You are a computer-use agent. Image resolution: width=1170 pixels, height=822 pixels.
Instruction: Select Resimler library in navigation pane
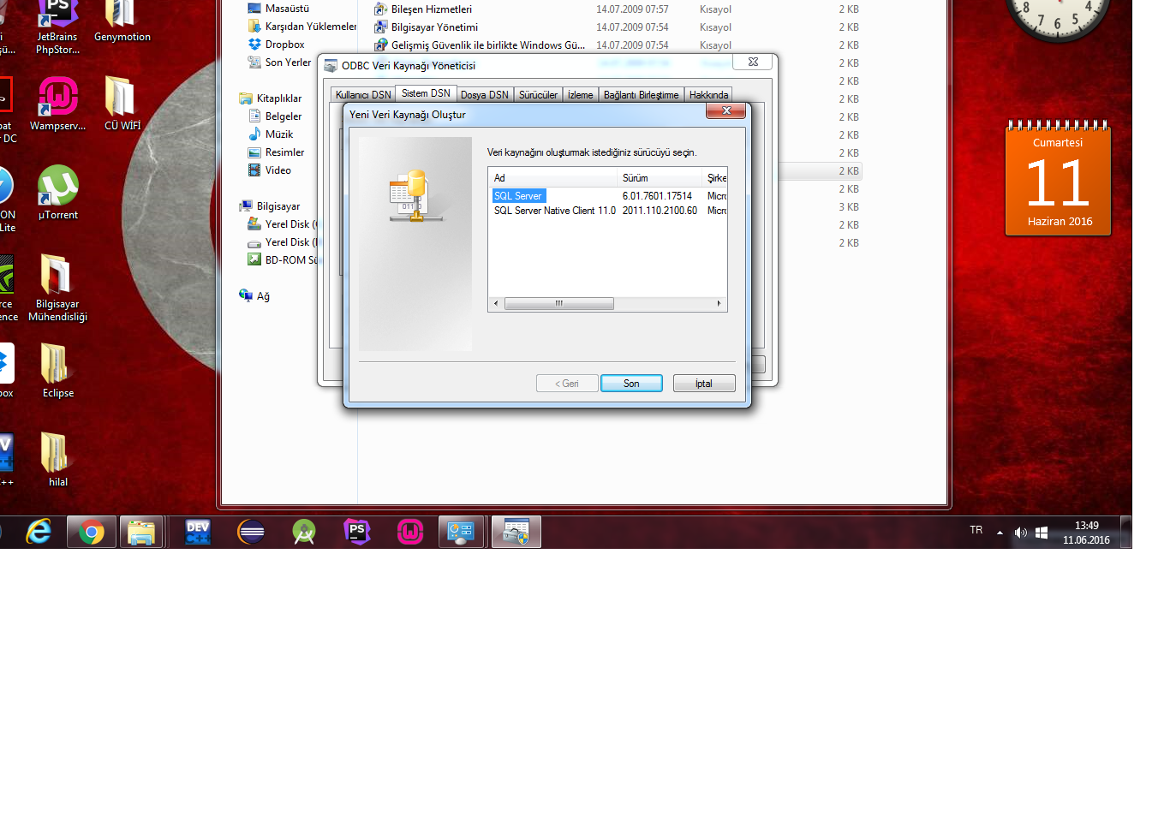click(x=276, y=152)
